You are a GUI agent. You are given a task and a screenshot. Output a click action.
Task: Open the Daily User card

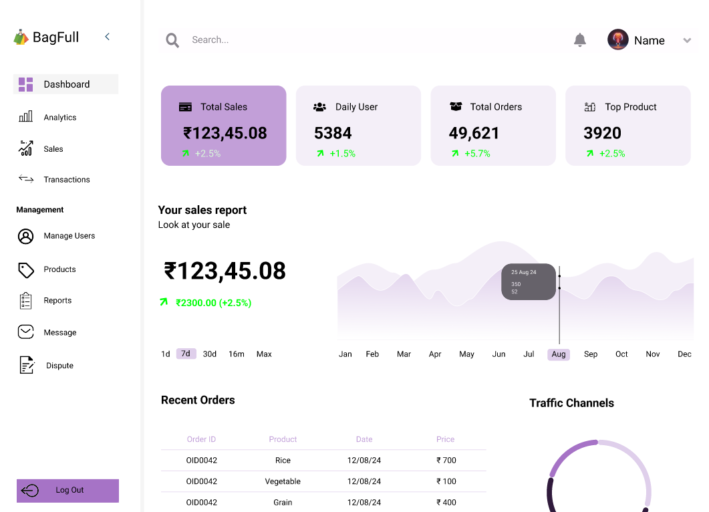[358, 126]
